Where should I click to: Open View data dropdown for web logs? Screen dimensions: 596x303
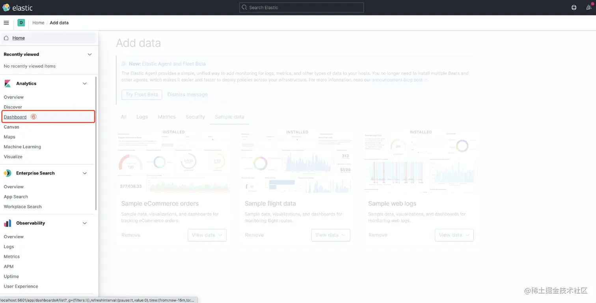[x=454, y=235]
